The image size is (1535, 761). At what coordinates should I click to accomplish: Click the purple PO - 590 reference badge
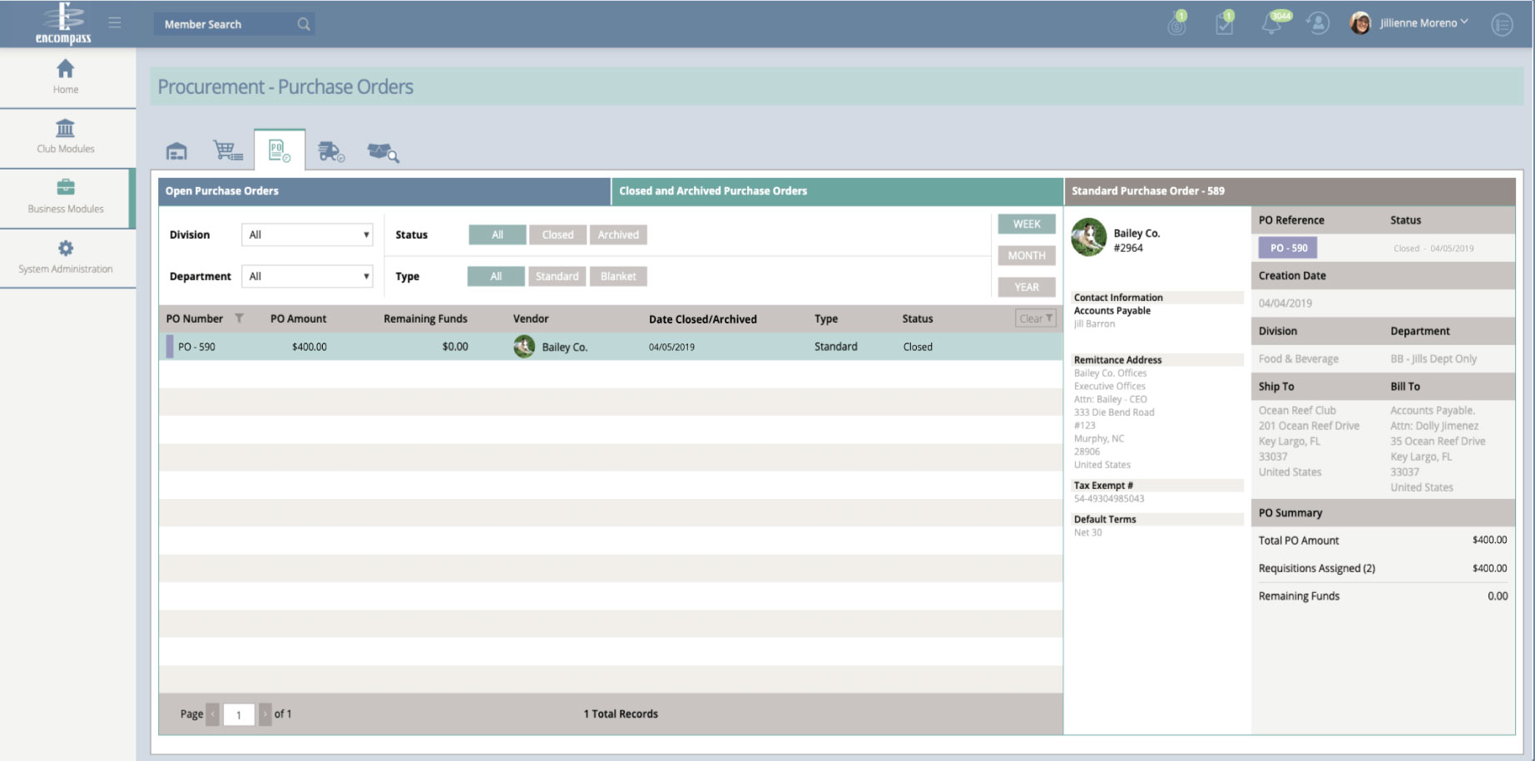pos(1288,248)
